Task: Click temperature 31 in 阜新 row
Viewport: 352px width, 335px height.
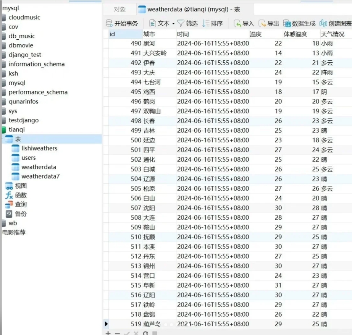Action: pyautogui.click(x=266, y=285)
